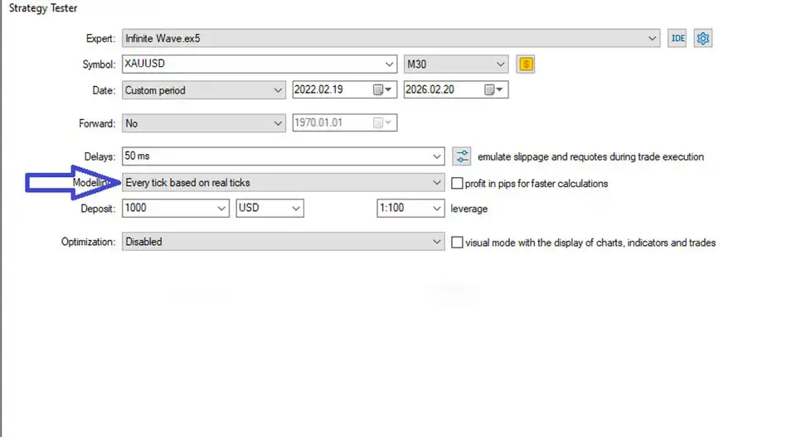Open the Custom period date dropdown

277,89
